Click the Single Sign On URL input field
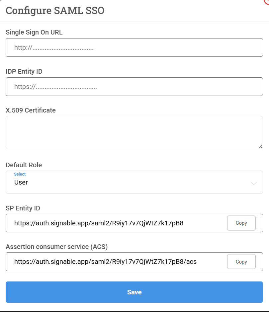The image size is (269, 312). [x=134, y=47]
